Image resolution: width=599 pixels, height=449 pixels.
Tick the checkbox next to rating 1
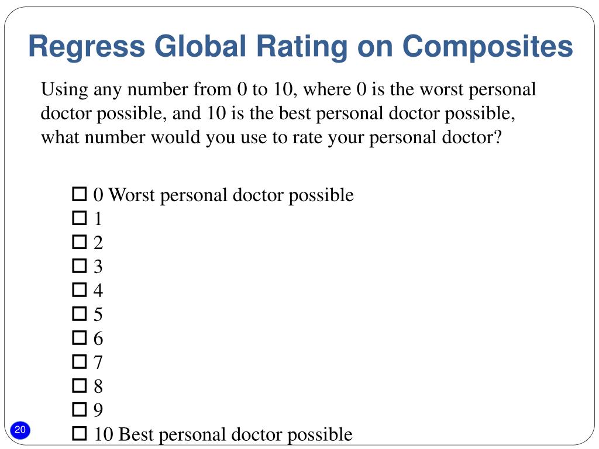click(x=80, y=218)
